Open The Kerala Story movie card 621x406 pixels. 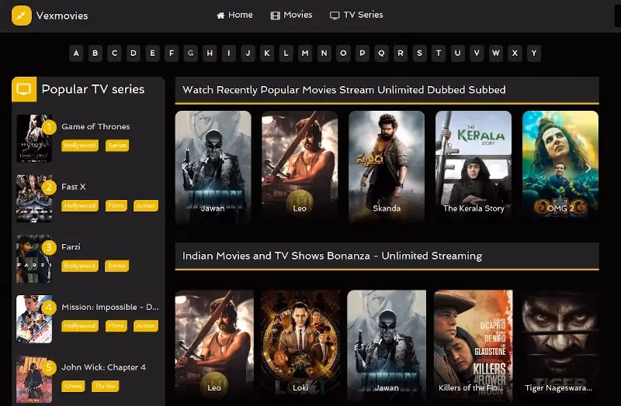[x=474, y=167]
